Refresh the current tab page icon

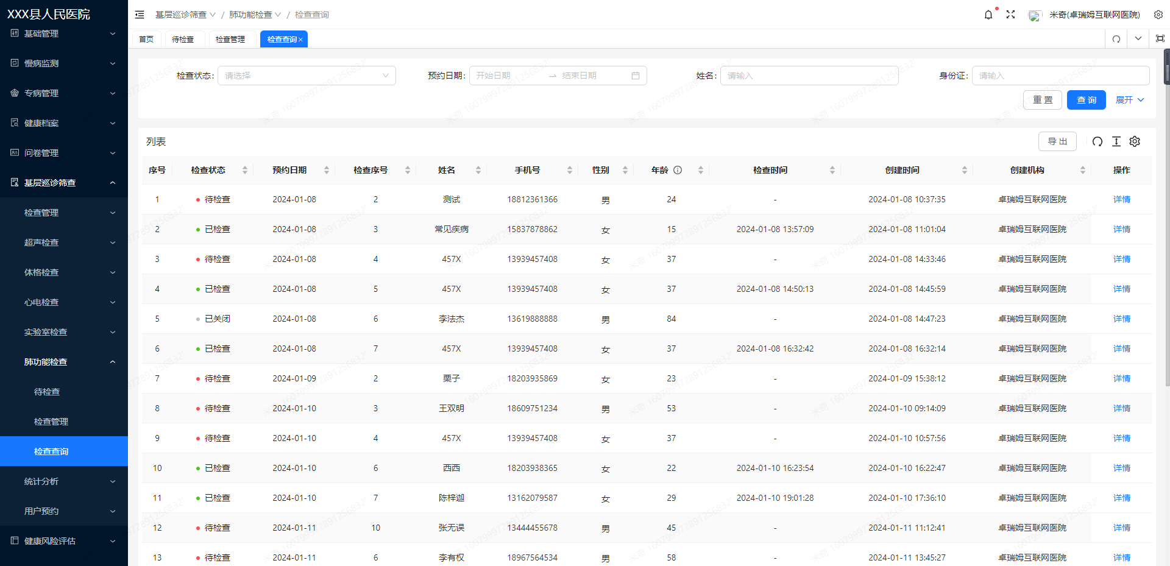pos(1116,39)
